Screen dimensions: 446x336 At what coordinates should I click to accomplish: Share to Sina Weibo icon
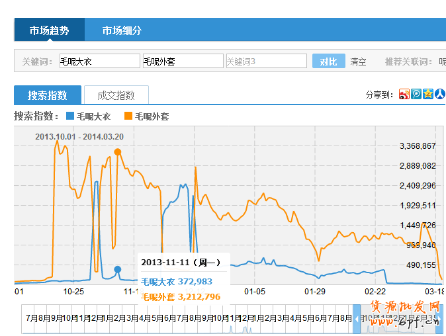pos(404,95)
